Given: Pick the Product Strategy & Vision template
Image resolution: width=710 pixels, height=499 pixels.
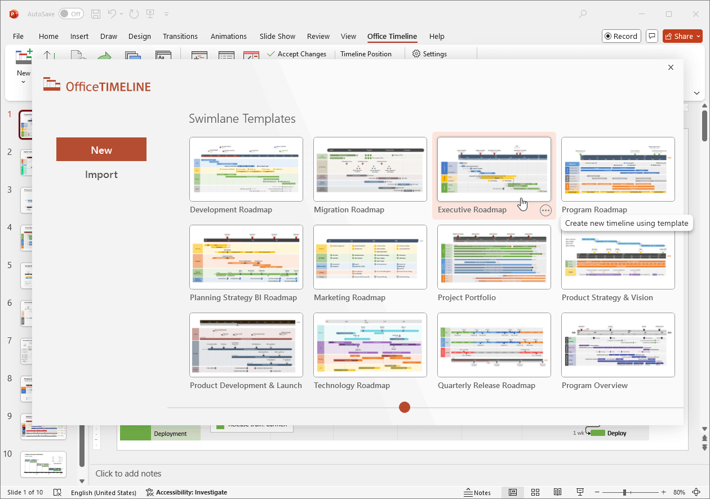Looking at the screenshot, I should tap(618, 257).
